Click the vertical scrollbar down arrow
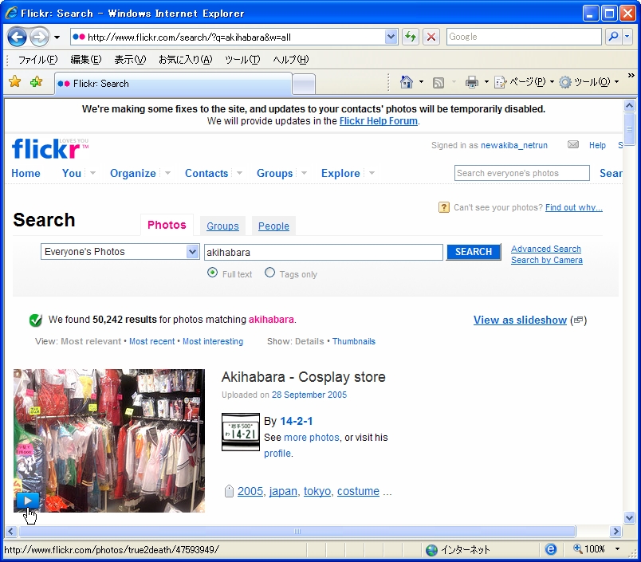This screenshot has height=562, width=641. [x=630, y=517]
